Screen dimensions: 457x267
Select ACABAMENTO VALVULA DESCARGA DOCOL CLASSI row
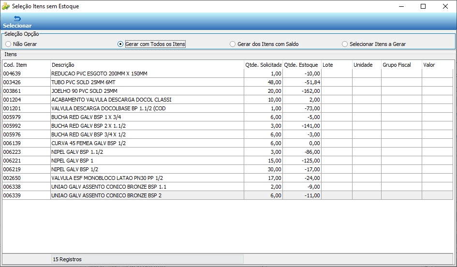tap(228, 100)
